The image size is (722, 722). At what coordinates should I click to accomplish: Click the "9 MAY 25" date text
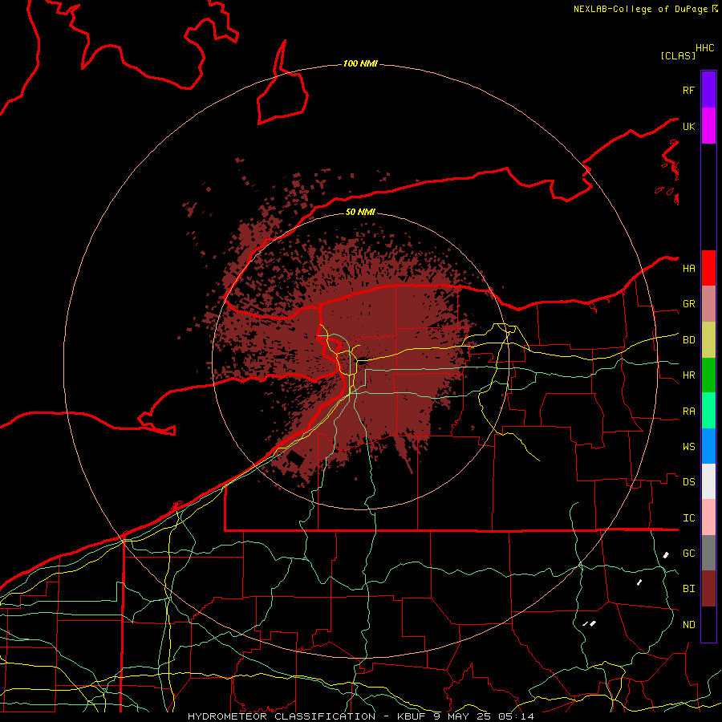coord(462,716)
